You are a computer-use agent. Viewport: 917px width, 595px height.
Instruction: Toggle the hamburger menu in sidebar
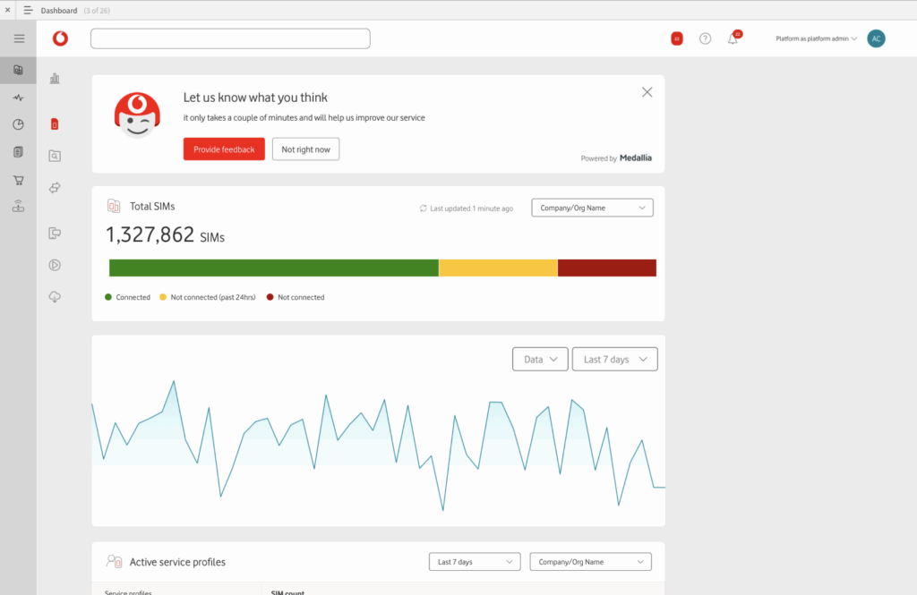19,38
